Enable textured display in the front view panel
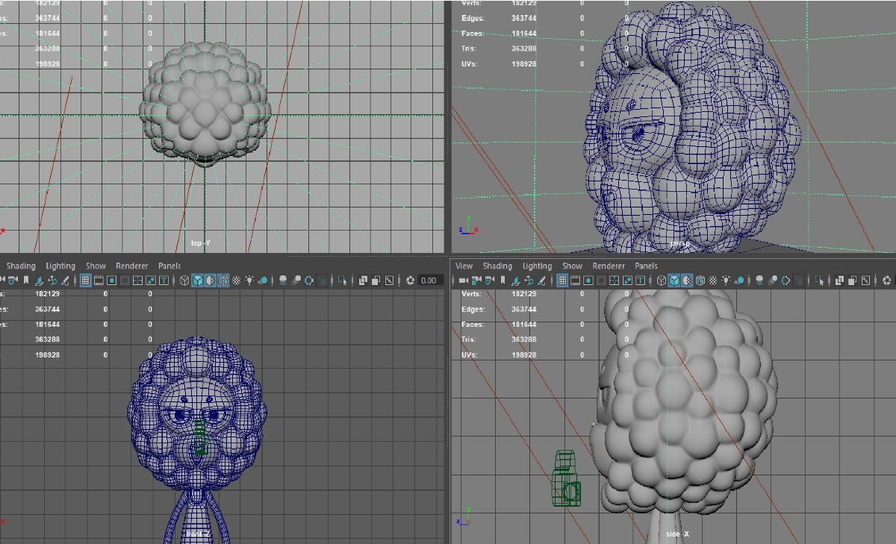 237,281
